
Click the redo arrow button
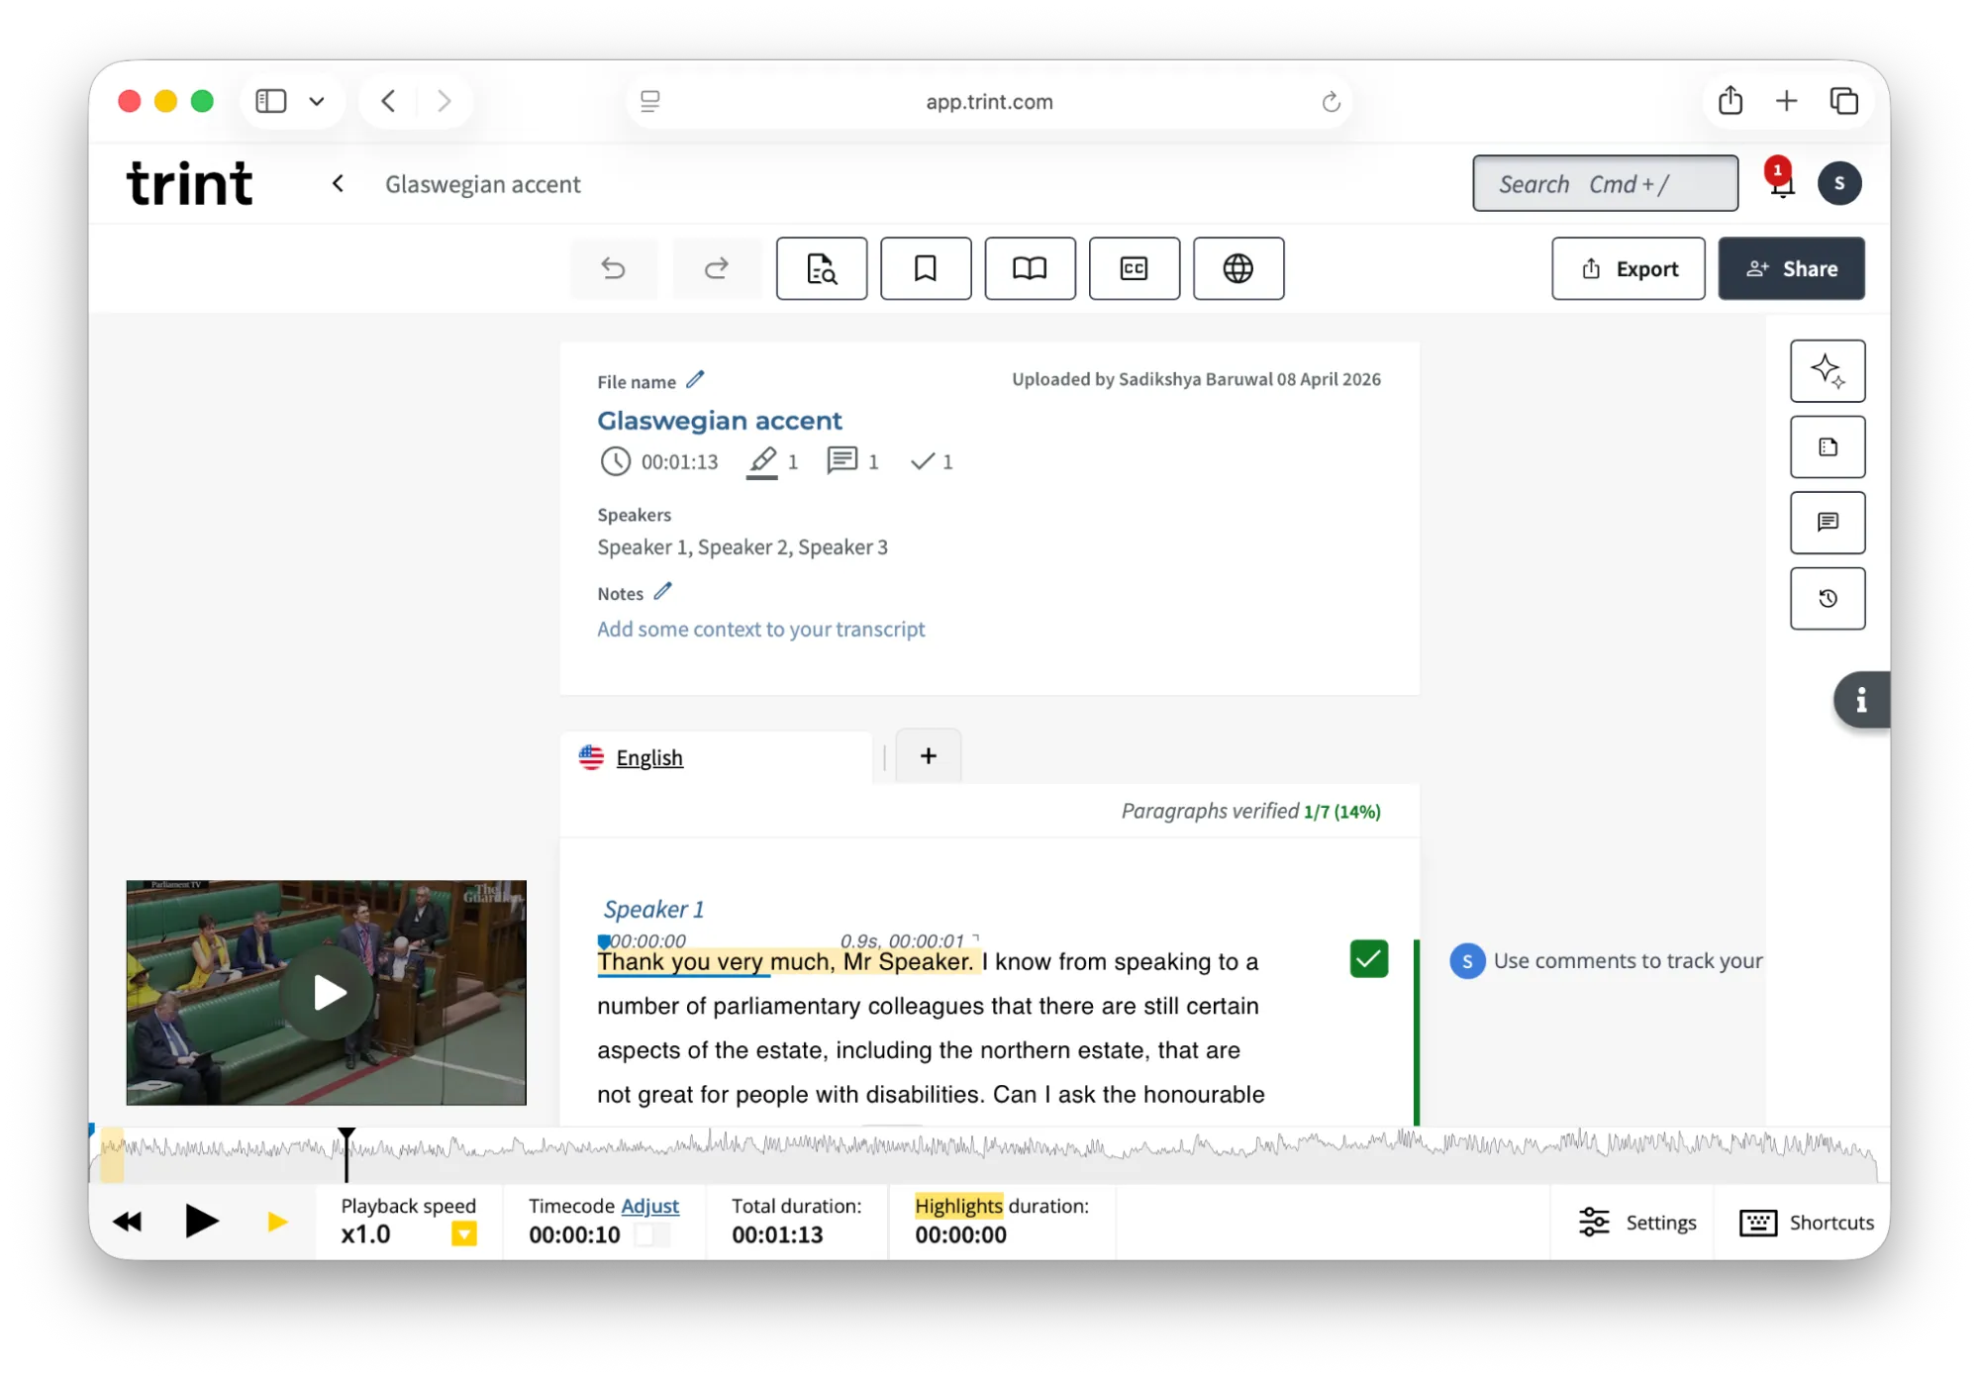pos(717,268)
